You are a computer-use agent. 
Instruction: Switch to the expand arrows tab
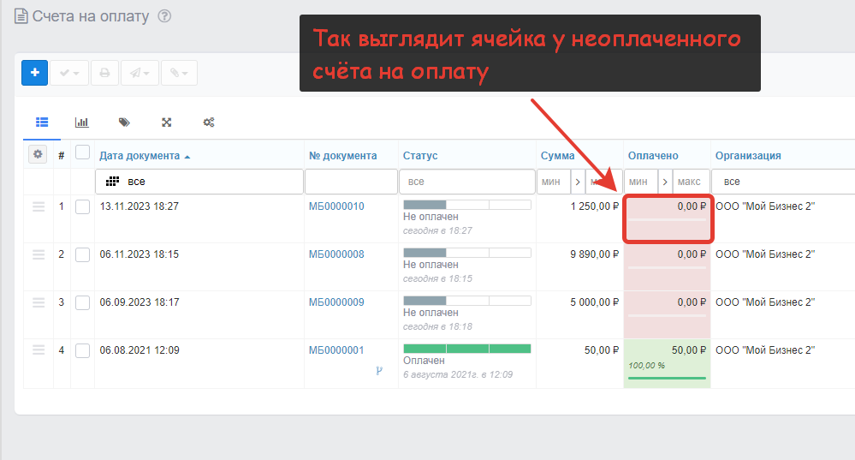pos(167,122)
